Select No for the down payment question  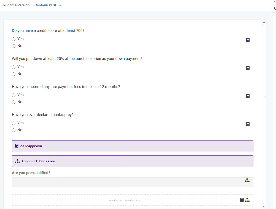[x=14, y=74]
